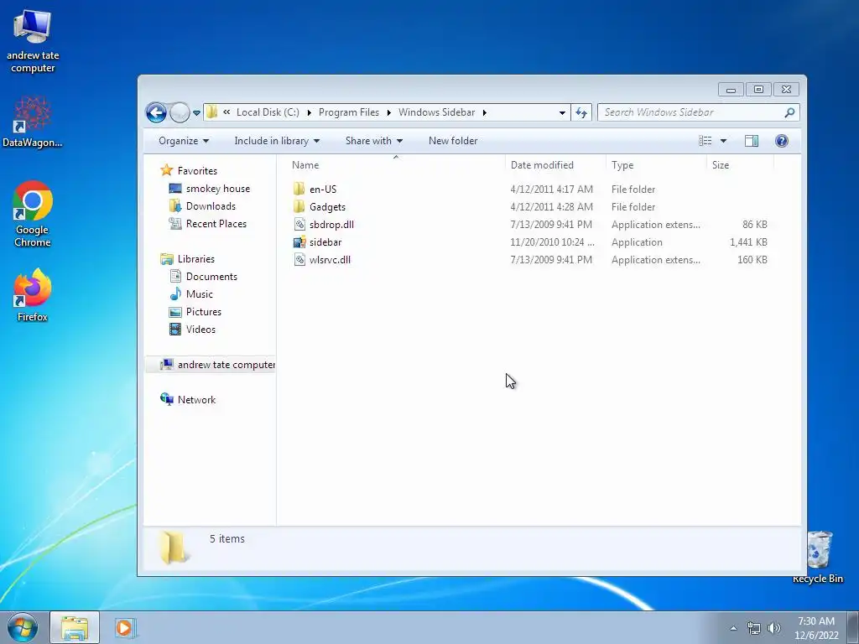Select the sidebar application icon
The height and width of the screenshot is (644, 859).
click(299, 241)
